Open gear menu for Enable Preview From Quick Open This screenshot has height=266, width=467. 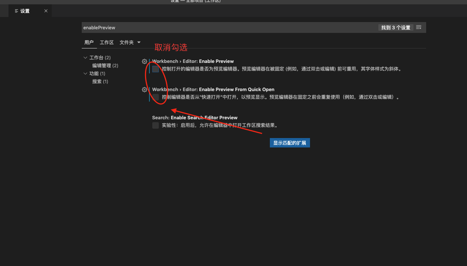(x=144, y=90)
